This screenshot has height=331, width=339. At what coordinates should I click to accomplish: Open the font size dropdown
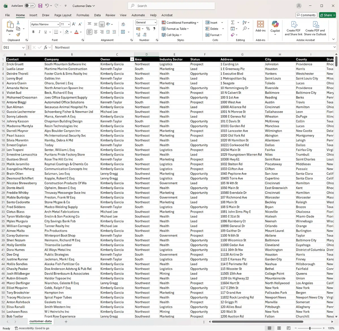(69, 24)
